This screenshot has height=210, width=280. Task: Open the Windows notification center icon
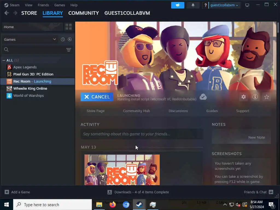tap(271, 205)
